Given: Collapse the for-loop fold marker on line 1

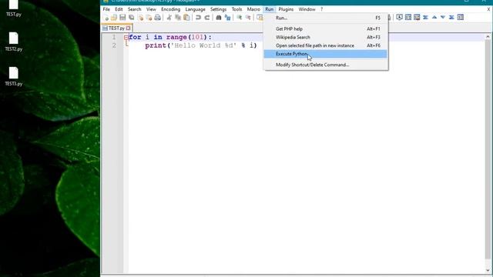Looking at the screenshot, I should pos(126,38).
